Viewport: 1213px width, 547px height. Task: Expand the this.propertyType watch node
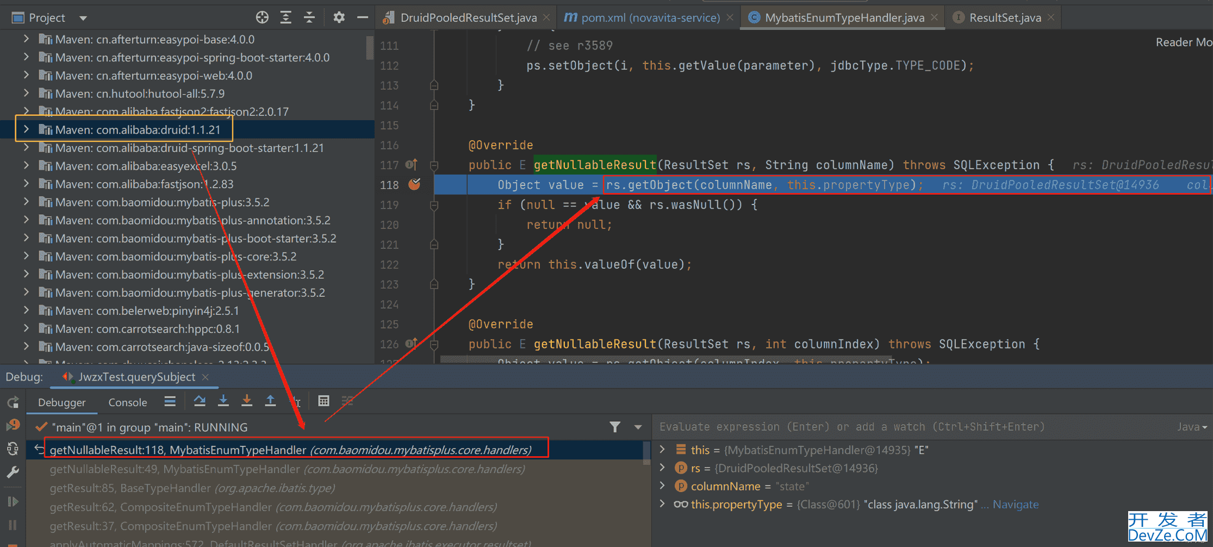point(662,504)
